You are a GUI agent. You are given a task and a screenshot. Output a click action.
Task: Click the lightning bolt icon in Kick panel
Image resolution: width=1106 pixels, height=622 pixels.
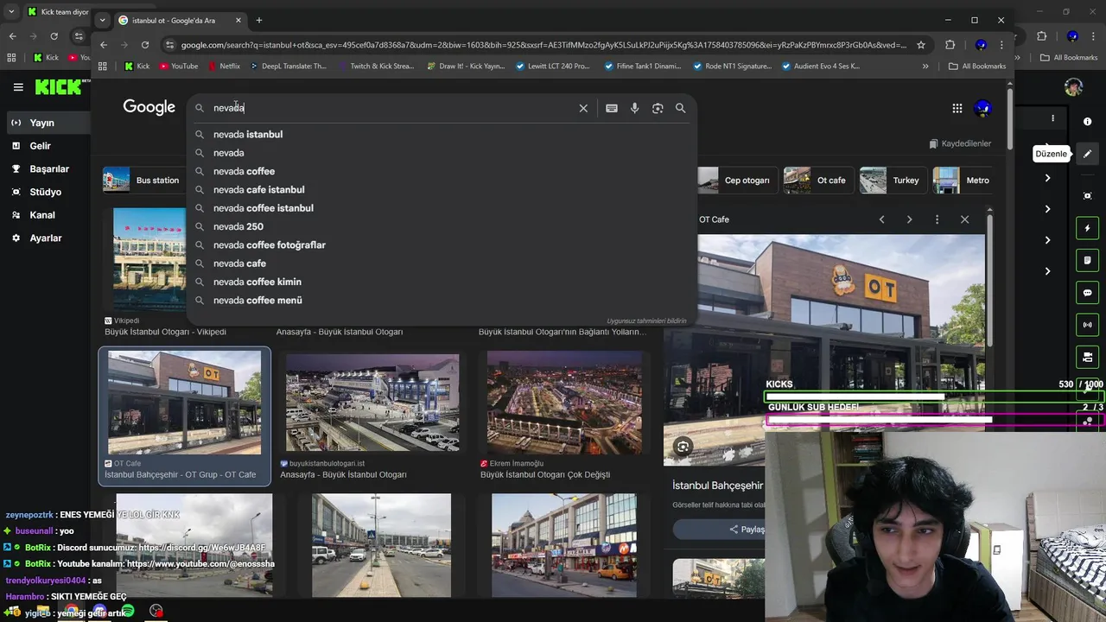[1088, 228]
